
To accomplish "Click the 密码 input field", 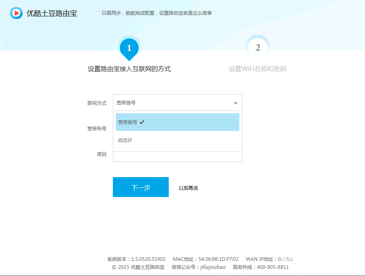I will pyautogui.click(x=178, y=157).
